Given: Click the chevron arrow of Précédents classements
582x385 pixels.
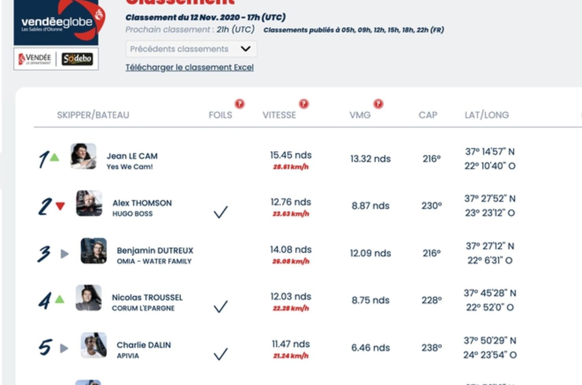Looking at the screenshot, I should point(245,49).
